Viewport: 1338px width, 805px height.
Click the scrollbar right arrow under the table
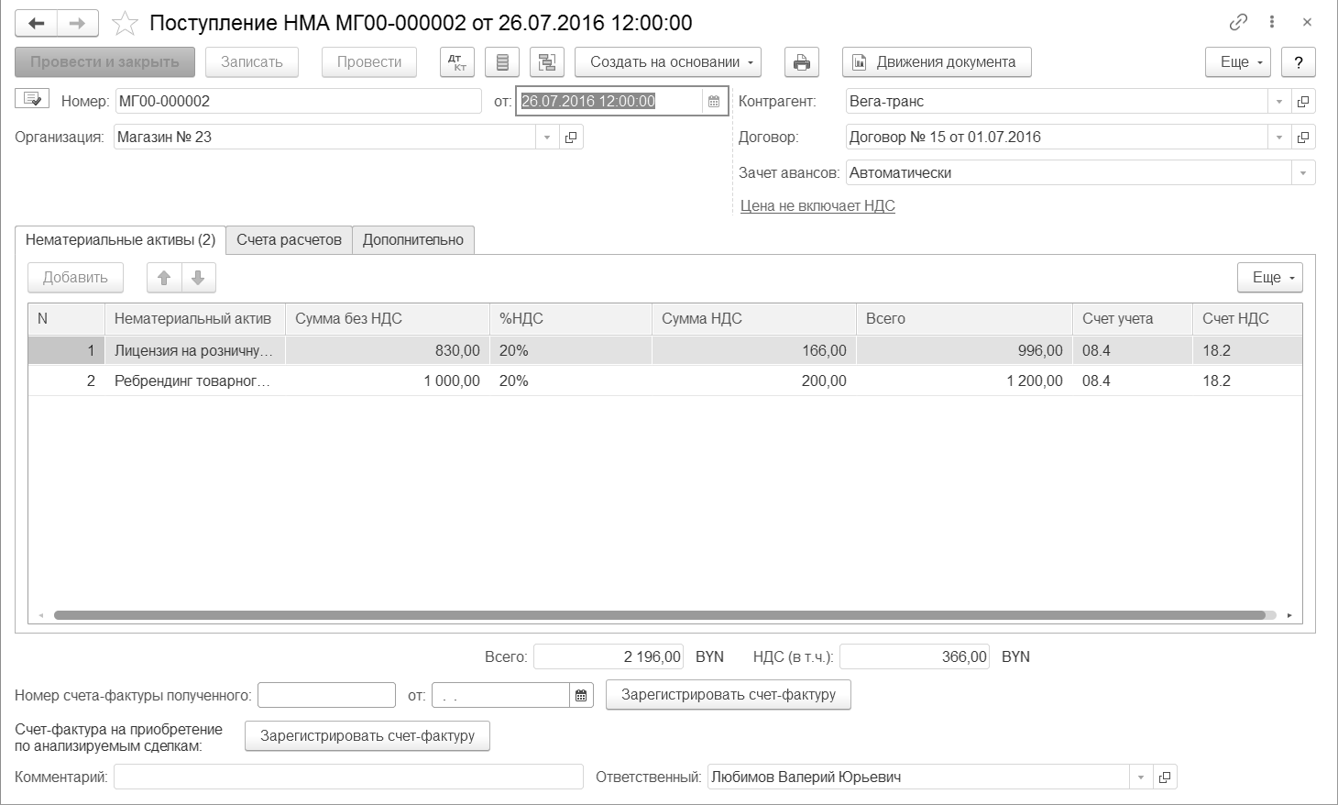point(1289,615)
